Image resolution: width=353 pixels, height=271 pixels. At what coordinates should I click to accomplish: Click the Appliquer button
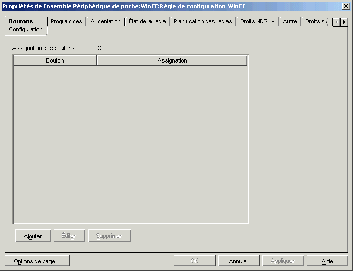283,261
